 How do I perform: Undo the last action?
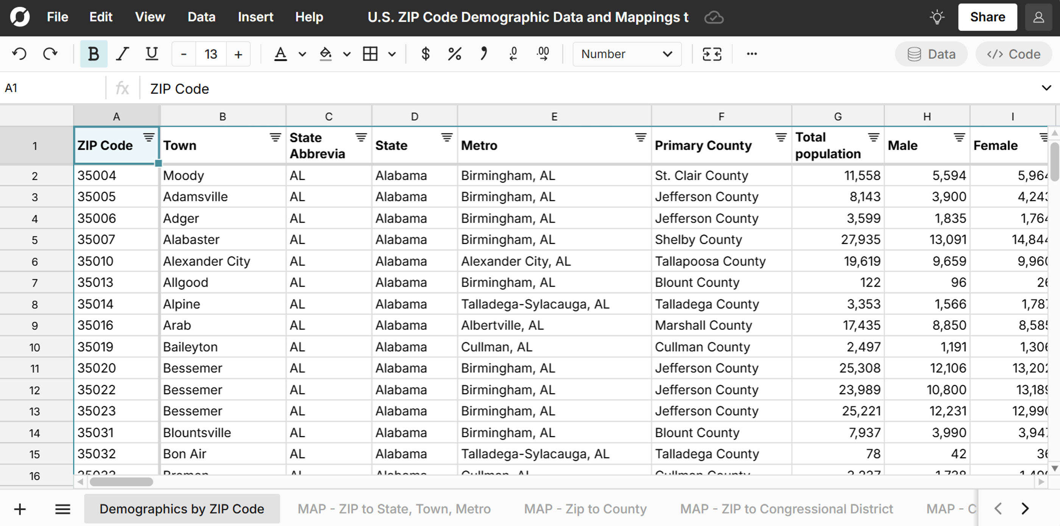coord(19,54)
